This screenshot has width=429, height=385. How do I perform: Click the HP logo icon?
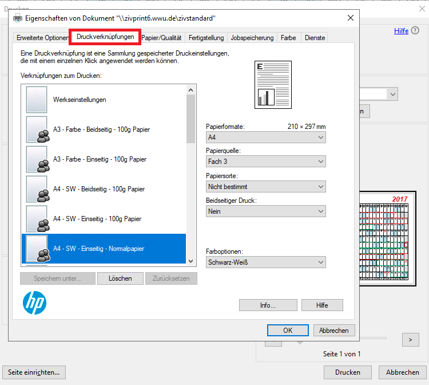coord(34,302)
